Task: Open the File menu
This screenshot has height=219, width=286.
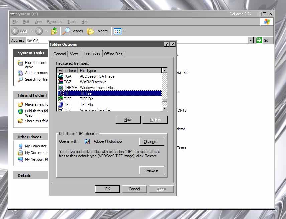Action: [15, 22]
